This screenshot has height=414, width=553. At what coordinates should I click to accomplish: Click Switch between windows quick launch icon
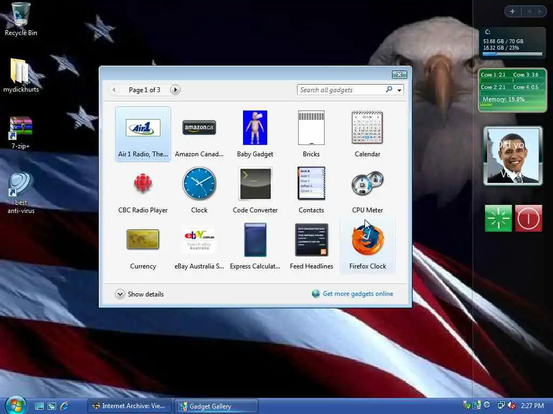(x=52, y=406)
